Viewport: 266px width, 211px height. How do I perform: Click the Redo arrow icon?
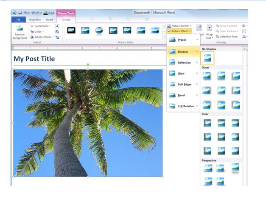coord(33,13)
